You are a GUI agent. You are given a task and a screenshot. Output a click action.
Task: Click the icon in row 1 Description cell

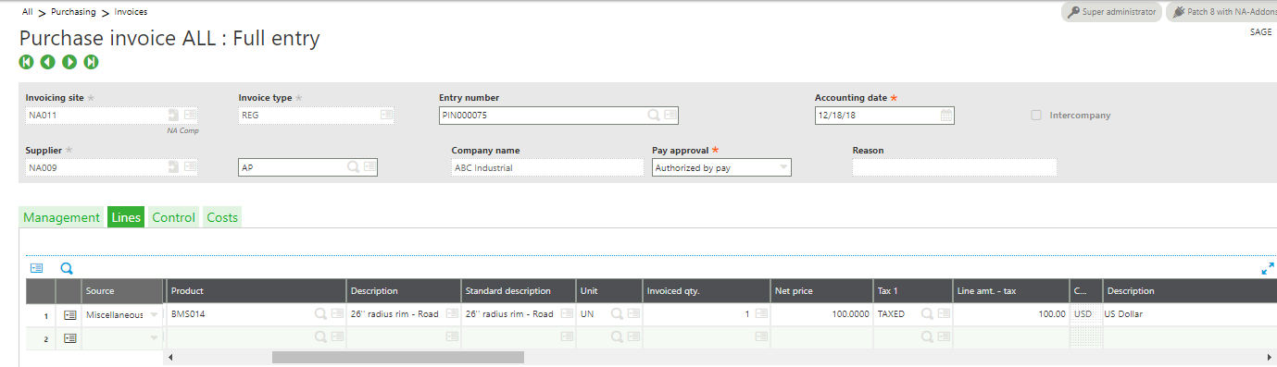[x=452, y=314]
